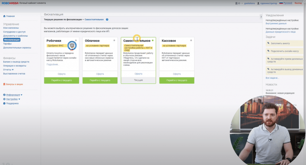Open Активируйте вывод денежных средств task

click(x=284, y=71)
